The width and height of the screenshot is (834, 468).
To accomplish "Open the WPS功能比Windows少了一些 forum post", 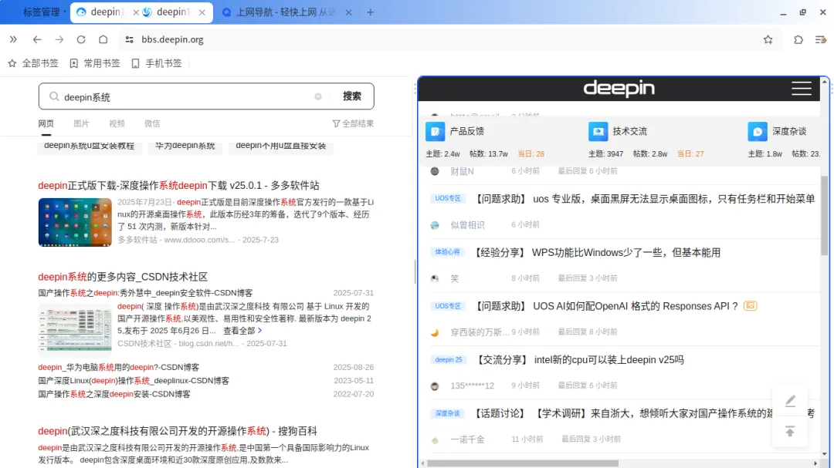I will [x=596, y=252].
